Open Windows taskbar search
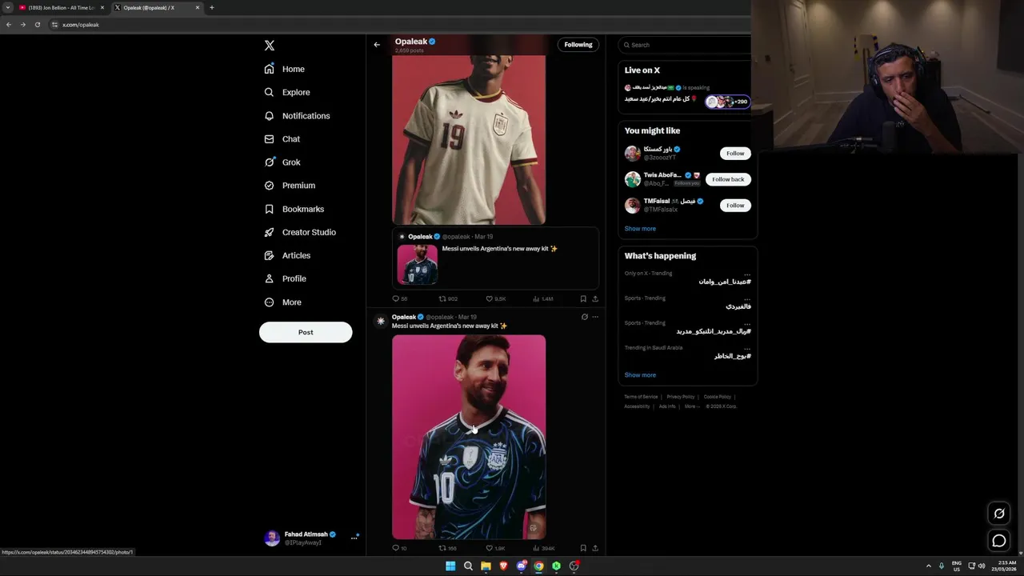The width and height of the screenshot is (1024, 576). click(468, 566)
